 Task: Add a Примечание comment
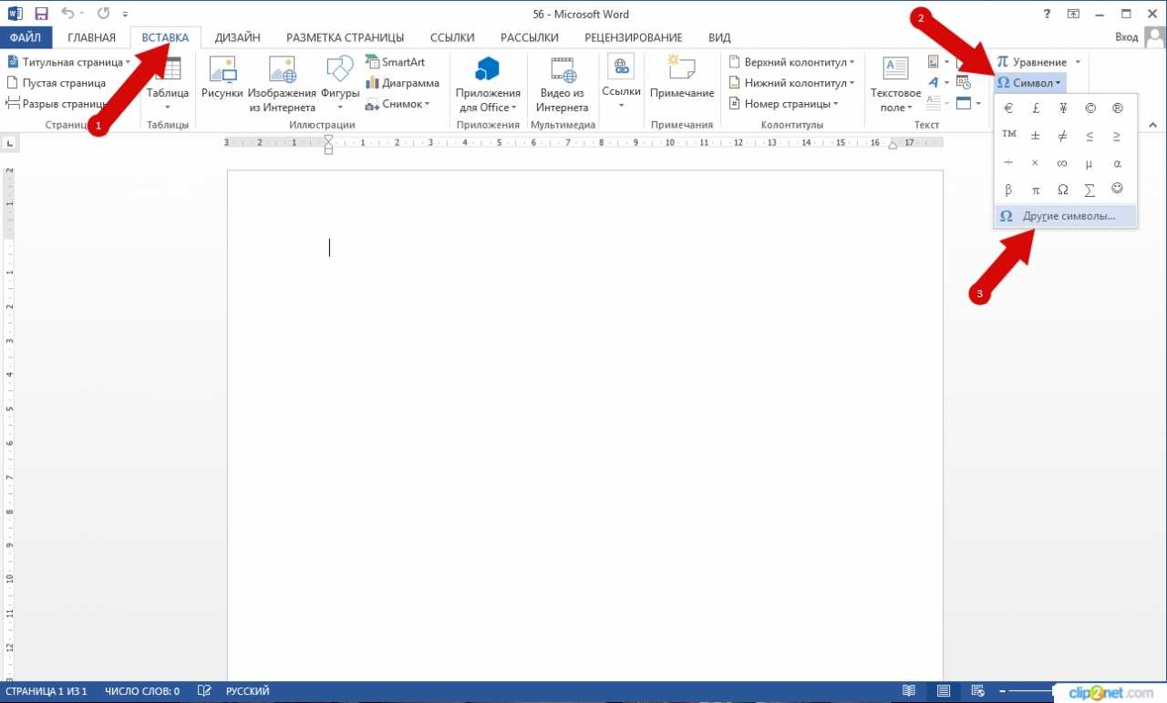tap(682, 78)
